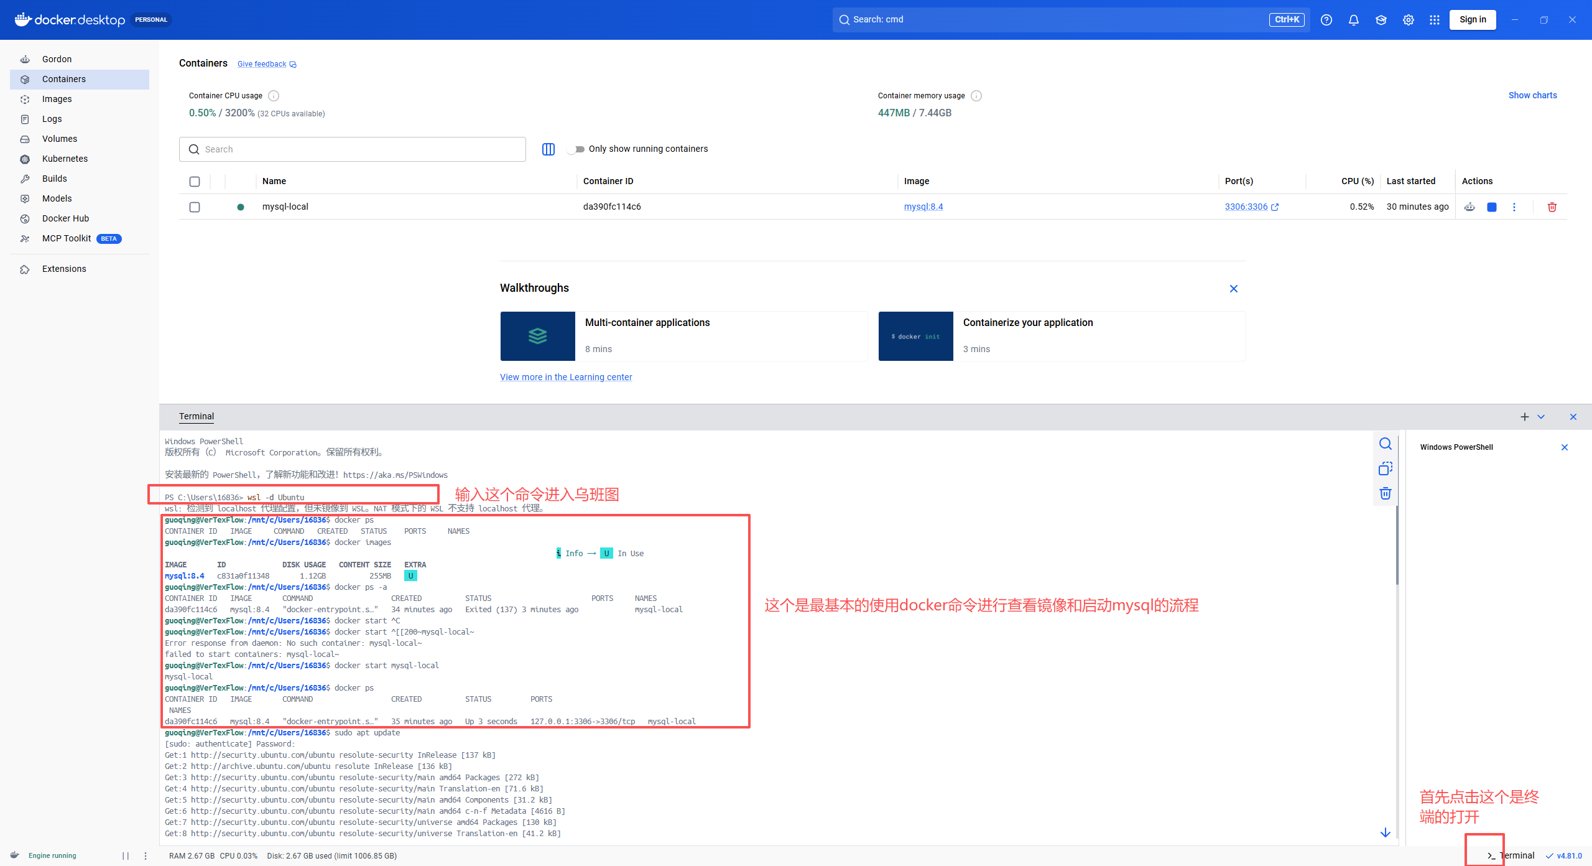Open the notifications bell
Viewport: 1592px width, 866px height.
1354,20
